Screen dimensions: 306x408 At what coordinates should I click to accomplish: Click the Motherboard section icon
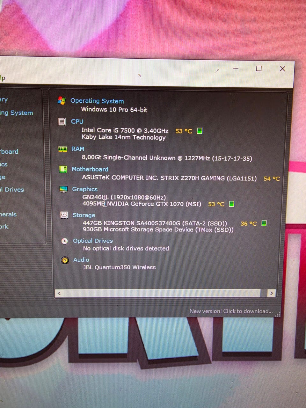[x=63, y=169]
